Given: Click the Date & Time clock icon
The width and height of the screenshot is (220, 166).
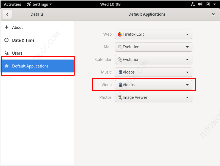Looking at the screenshot, I should 7,40.
